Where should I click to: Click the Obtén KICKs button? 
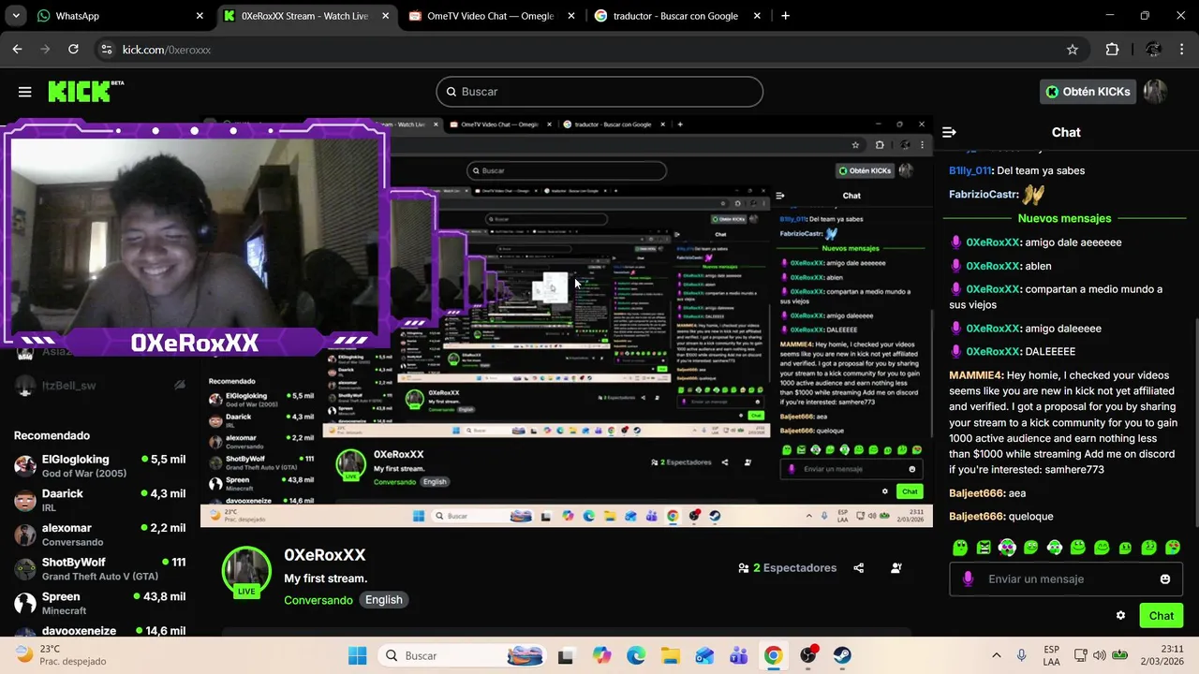tap(1088, 92)
